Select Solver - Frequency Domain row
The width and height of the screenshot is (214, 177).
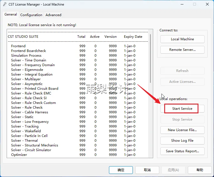73,65
